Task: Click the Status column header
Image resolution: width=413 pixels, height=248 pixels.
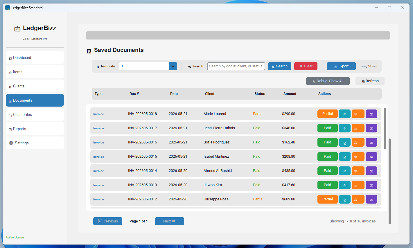Action: click(x=260, y=94)
